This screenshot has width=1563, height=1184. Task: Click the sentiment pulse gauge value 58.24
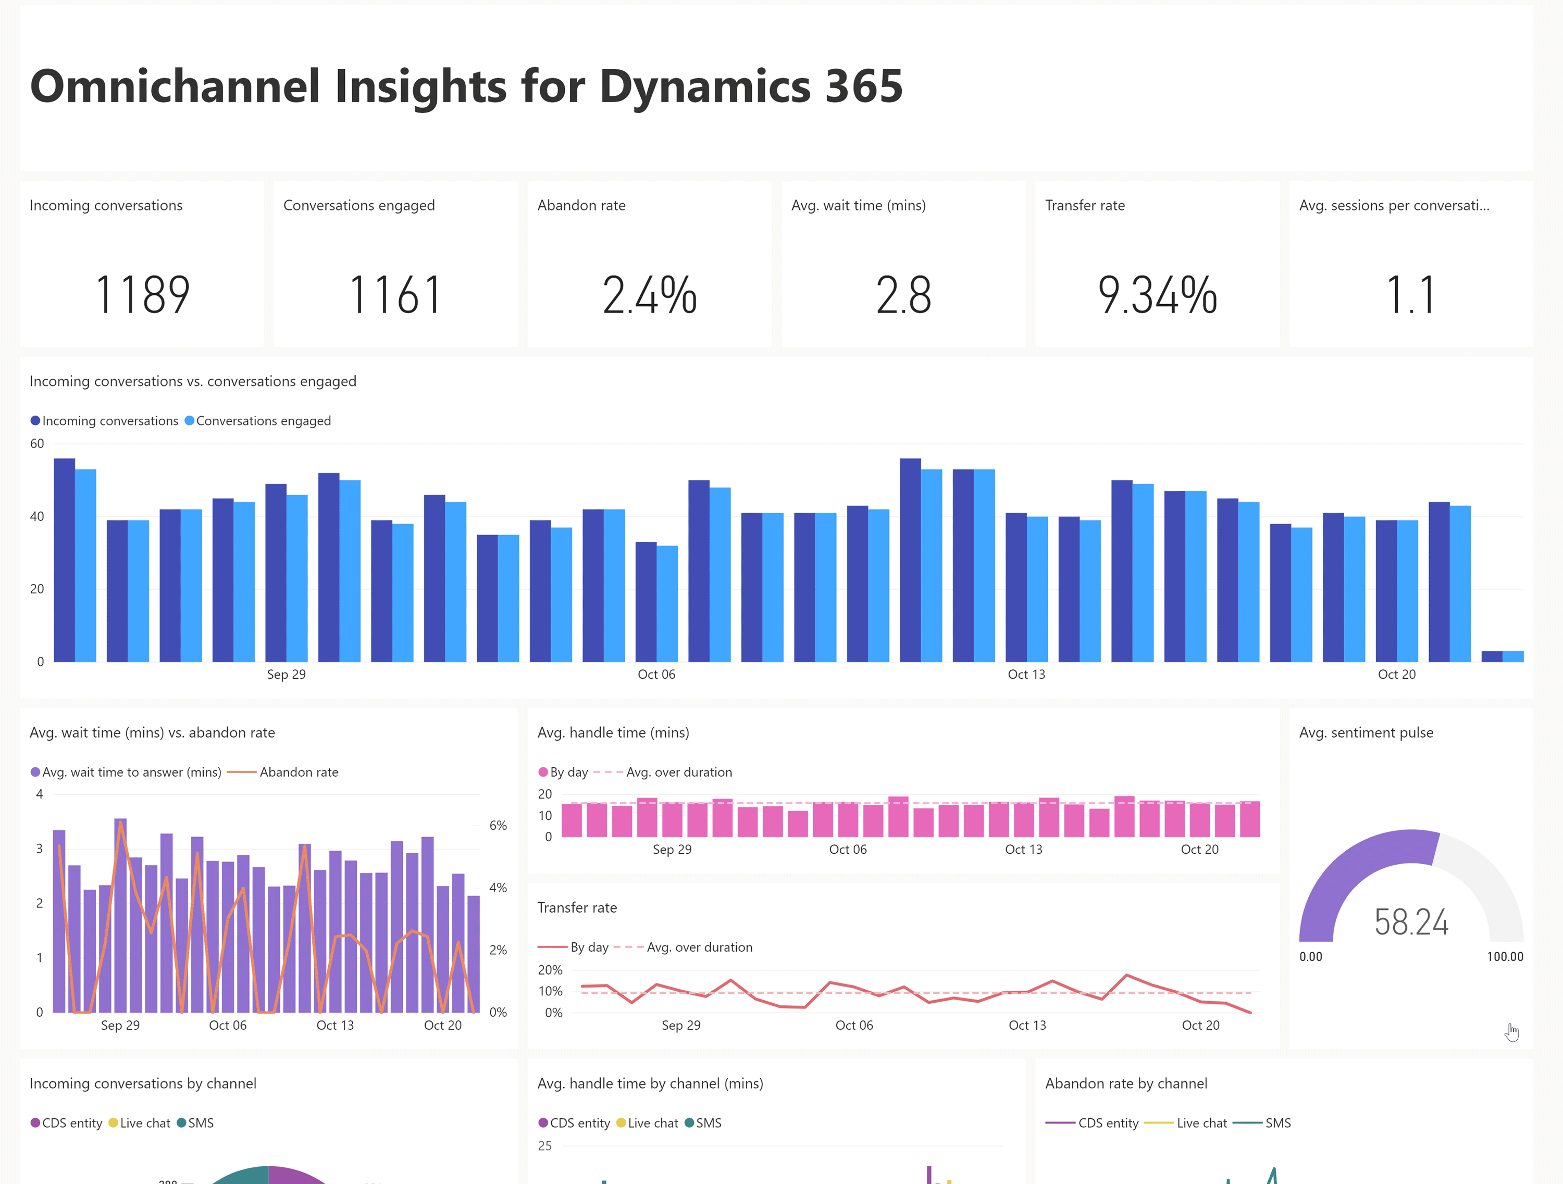tap(1411, 922)
